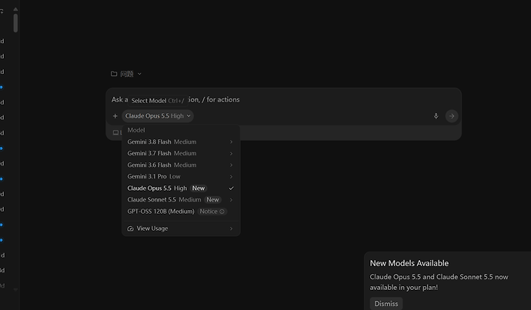Expand Gemini 3.7 Flash submenu arrow
Viewport: 531px width, 310px height.
[x=232, y=154]
